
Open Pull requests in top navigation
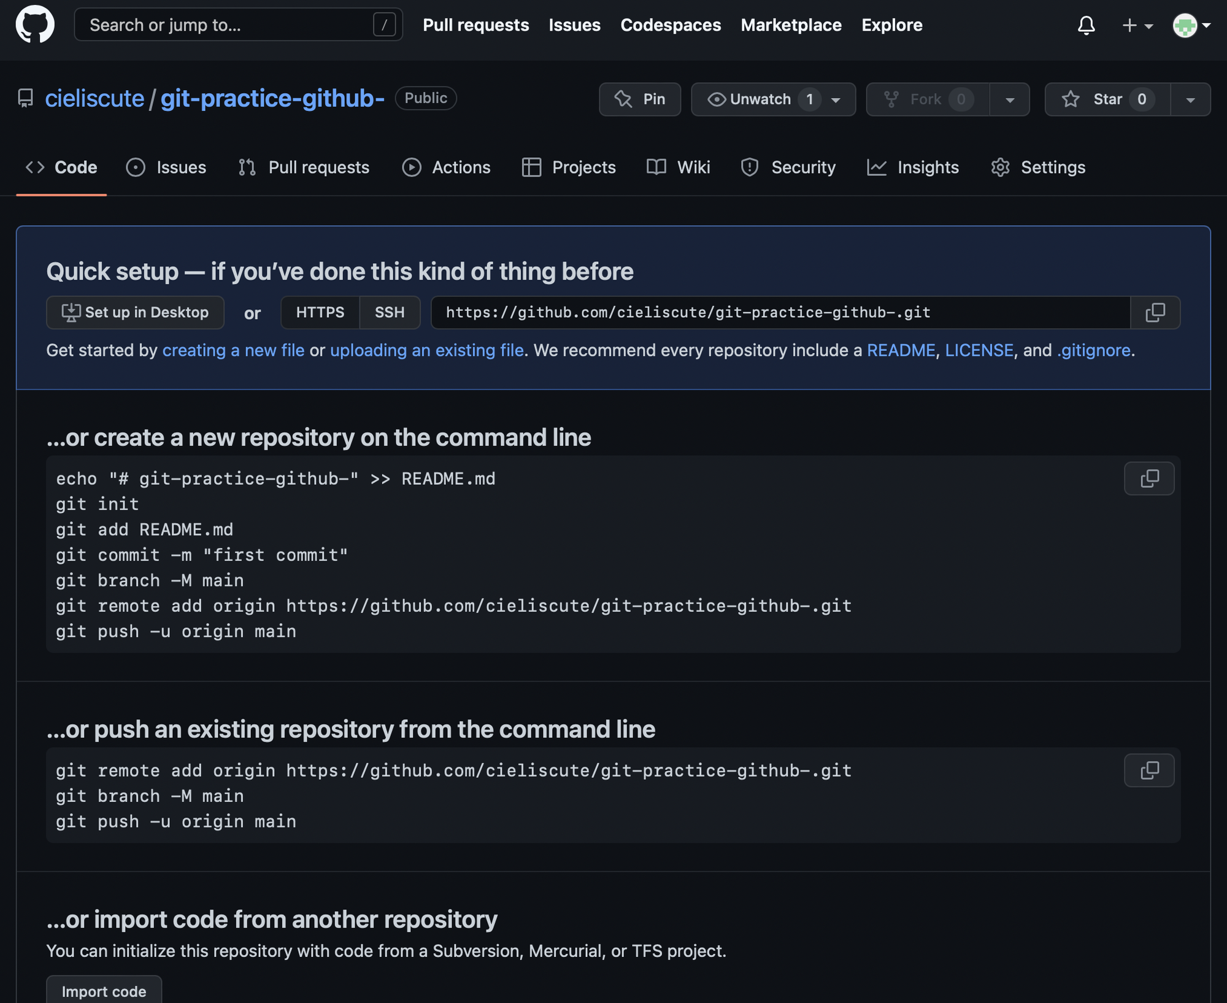476,25
